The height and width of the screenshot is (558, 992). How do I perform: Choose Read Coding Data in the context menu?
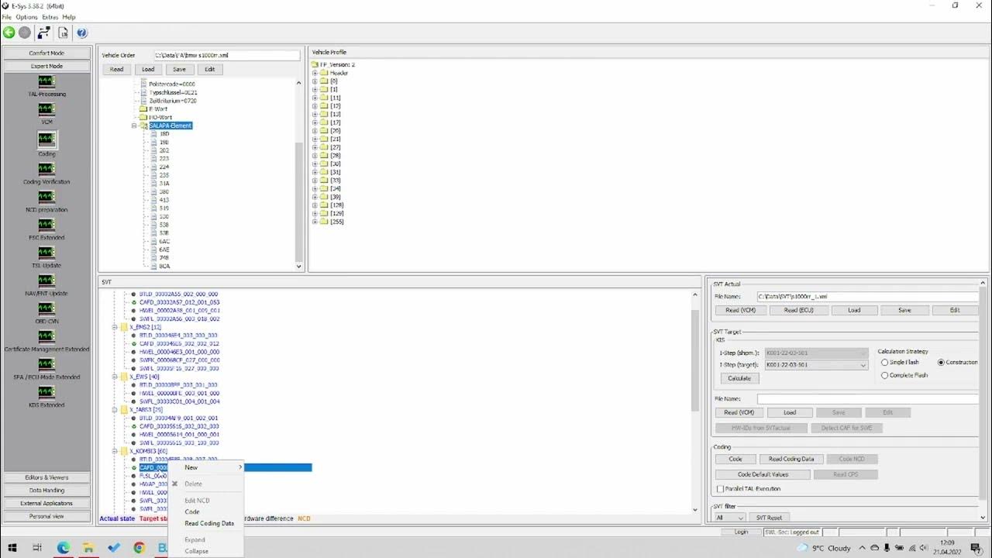206,523
